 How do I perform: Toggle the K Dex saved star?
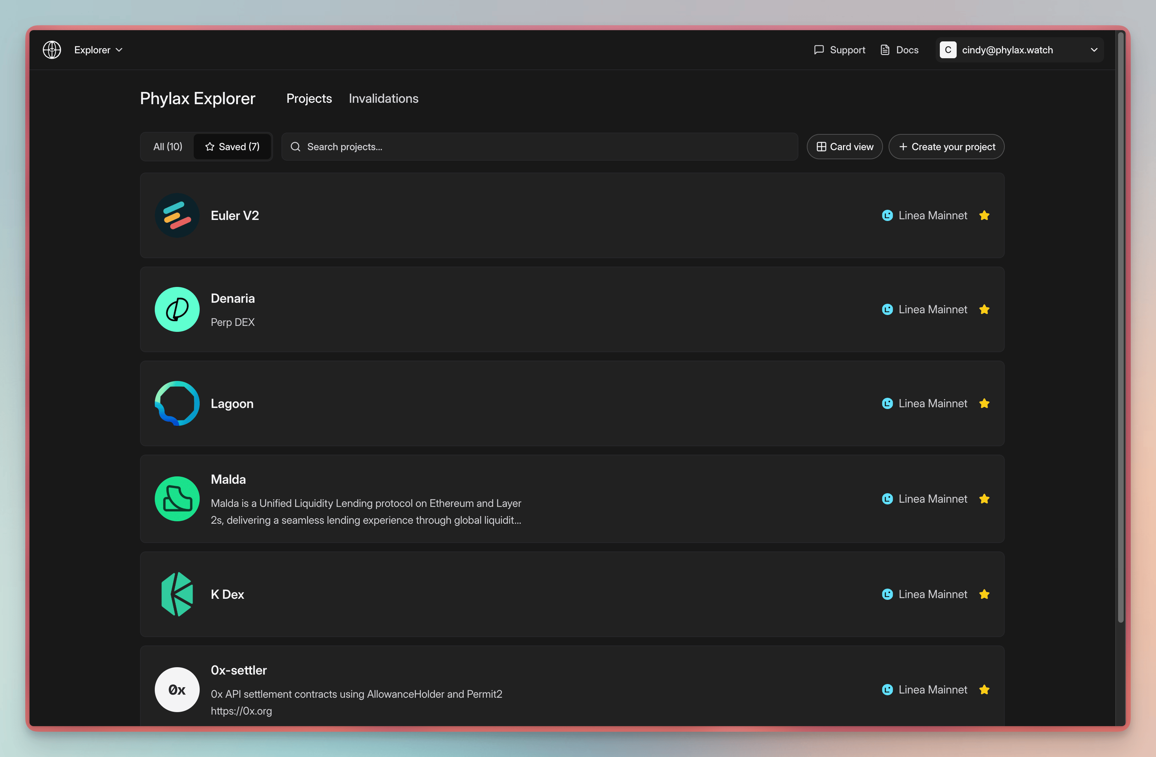pos(984,594)
